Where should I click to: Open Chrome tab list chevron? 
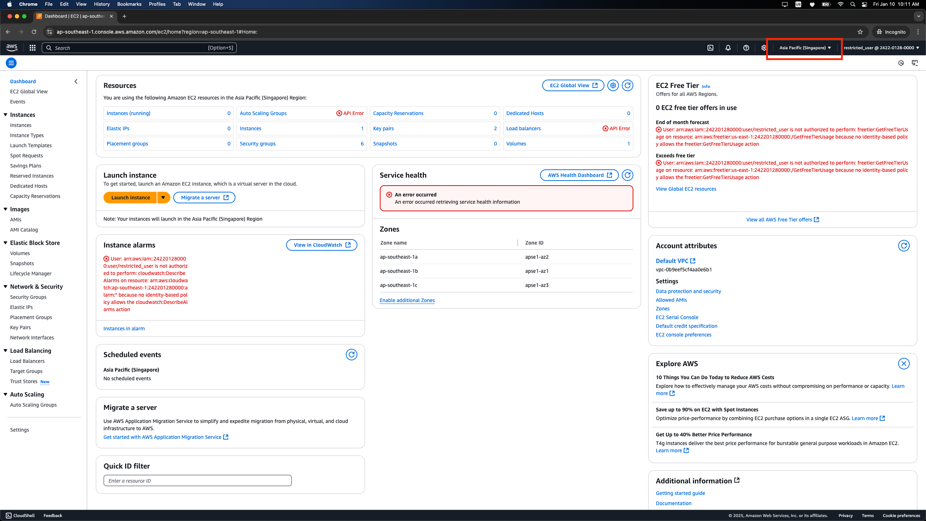point(918,16)
